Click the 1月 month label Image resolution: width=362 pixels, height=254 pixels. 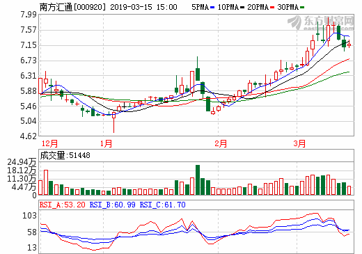(107, 143)
